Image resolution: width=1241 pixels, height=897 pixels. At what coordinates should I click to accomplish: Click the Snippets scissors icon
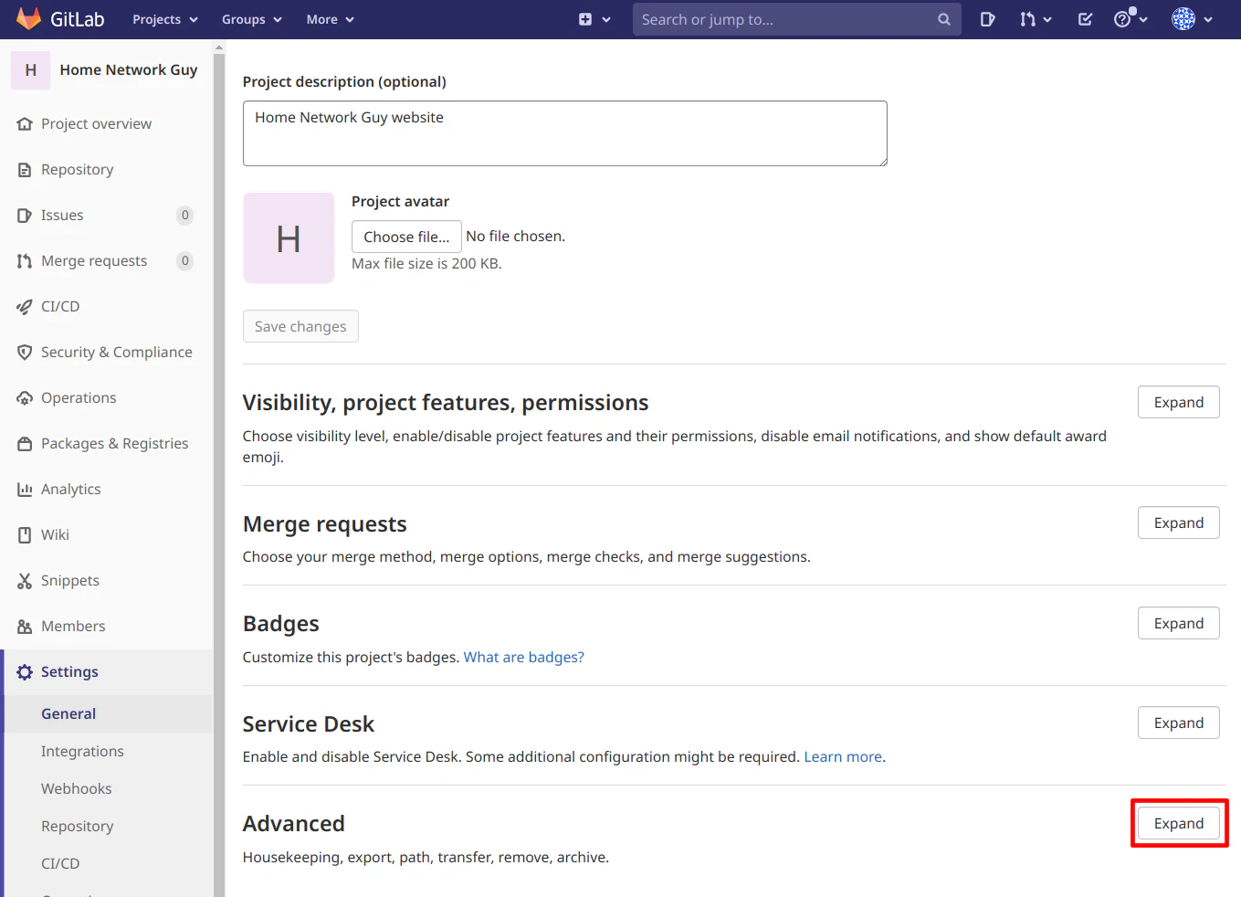tap(25, 581)
